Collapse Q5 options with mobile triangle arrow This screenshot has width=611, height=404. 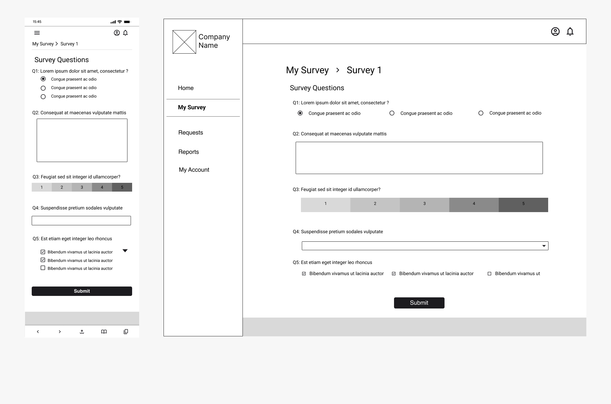point(125,251)
